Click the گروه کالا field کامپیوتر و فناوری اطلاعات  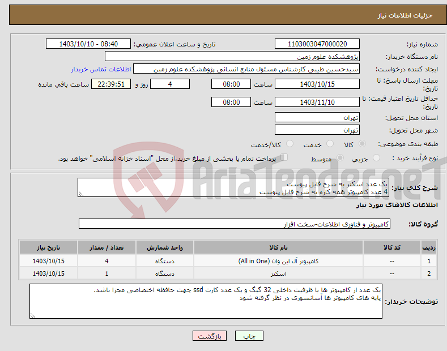(x=235, y=224)
